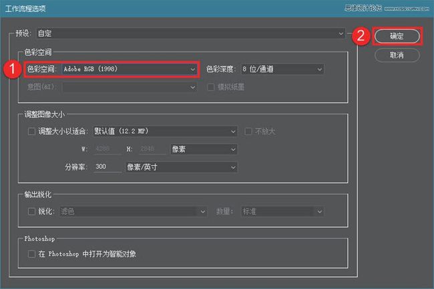Click the Photoshop group label

pos(39,239)
